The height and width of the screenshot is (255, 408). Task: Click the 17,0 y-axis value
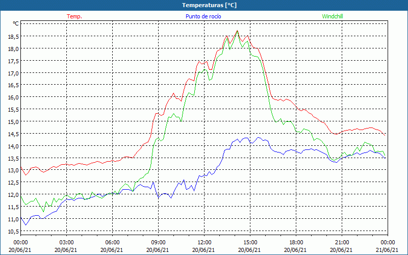point(14,73)
